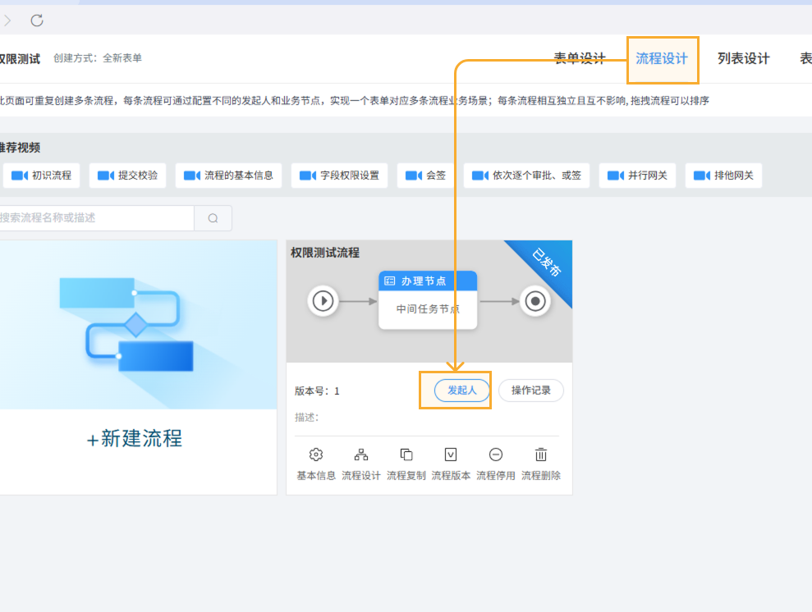
Task: Click the 中间任务节点 text
Action: tap(428, 308)
